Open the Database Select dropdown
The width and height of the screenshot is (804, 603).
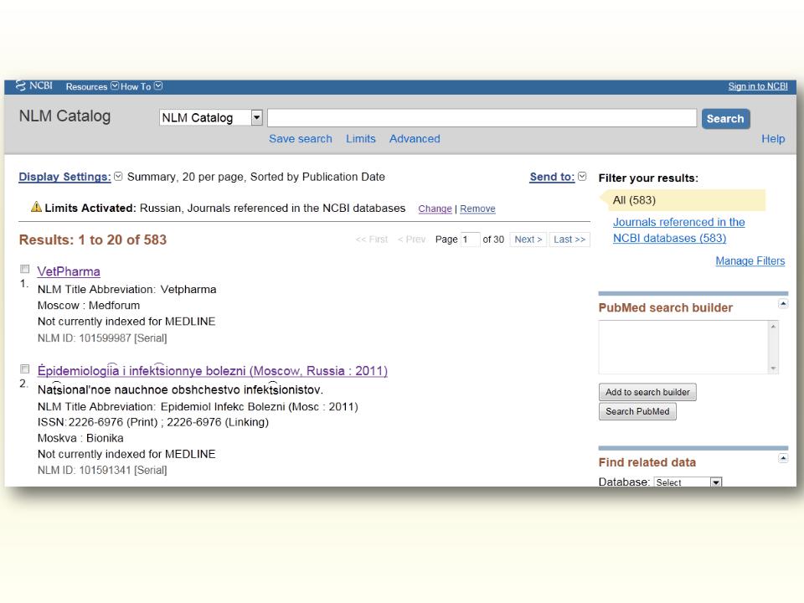tap(688, 482)
